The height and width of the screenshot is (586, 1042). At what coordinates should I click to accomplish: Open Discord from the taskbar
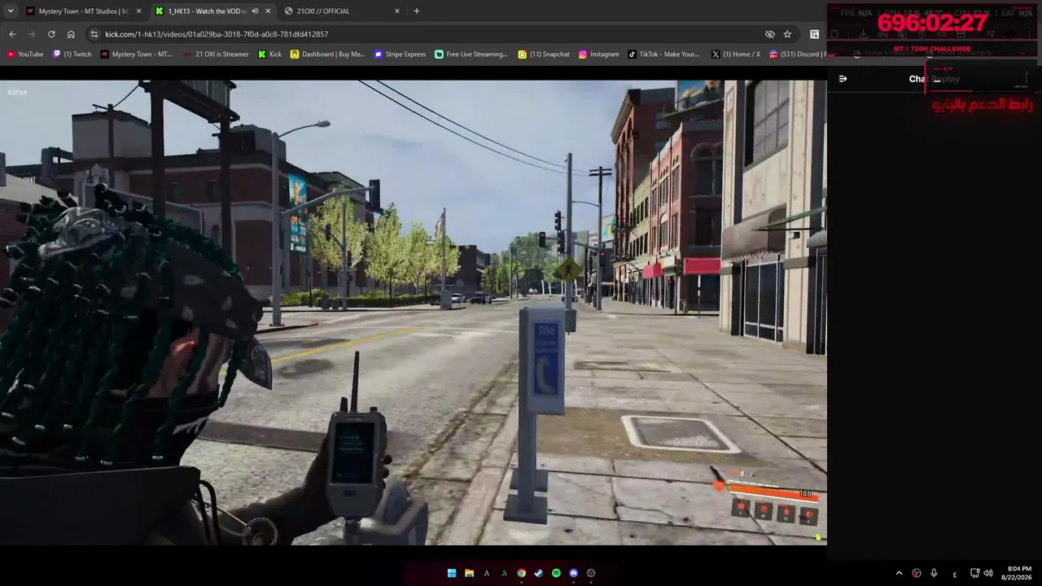coord(574,573)
